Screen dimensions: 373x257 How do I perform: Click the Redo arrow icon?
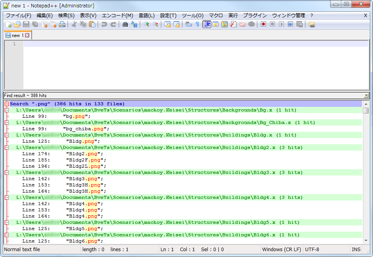tap(113, 24)
